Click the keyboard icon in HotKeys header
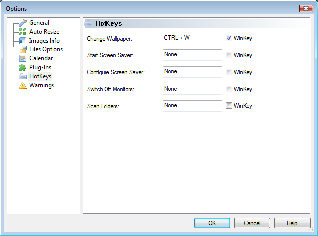The height and width of the screenshot is (236, 318). [x=88, y=24]
